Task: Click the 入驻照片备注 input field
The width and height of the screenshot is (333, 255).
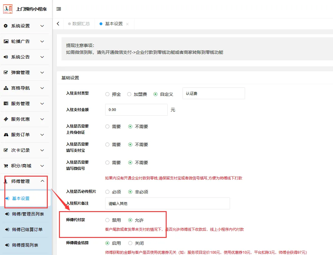Action: tap(168, 203)
